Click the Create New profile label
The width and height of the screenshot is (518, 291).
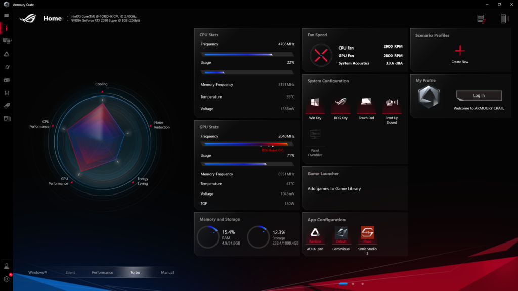[460, 62]
